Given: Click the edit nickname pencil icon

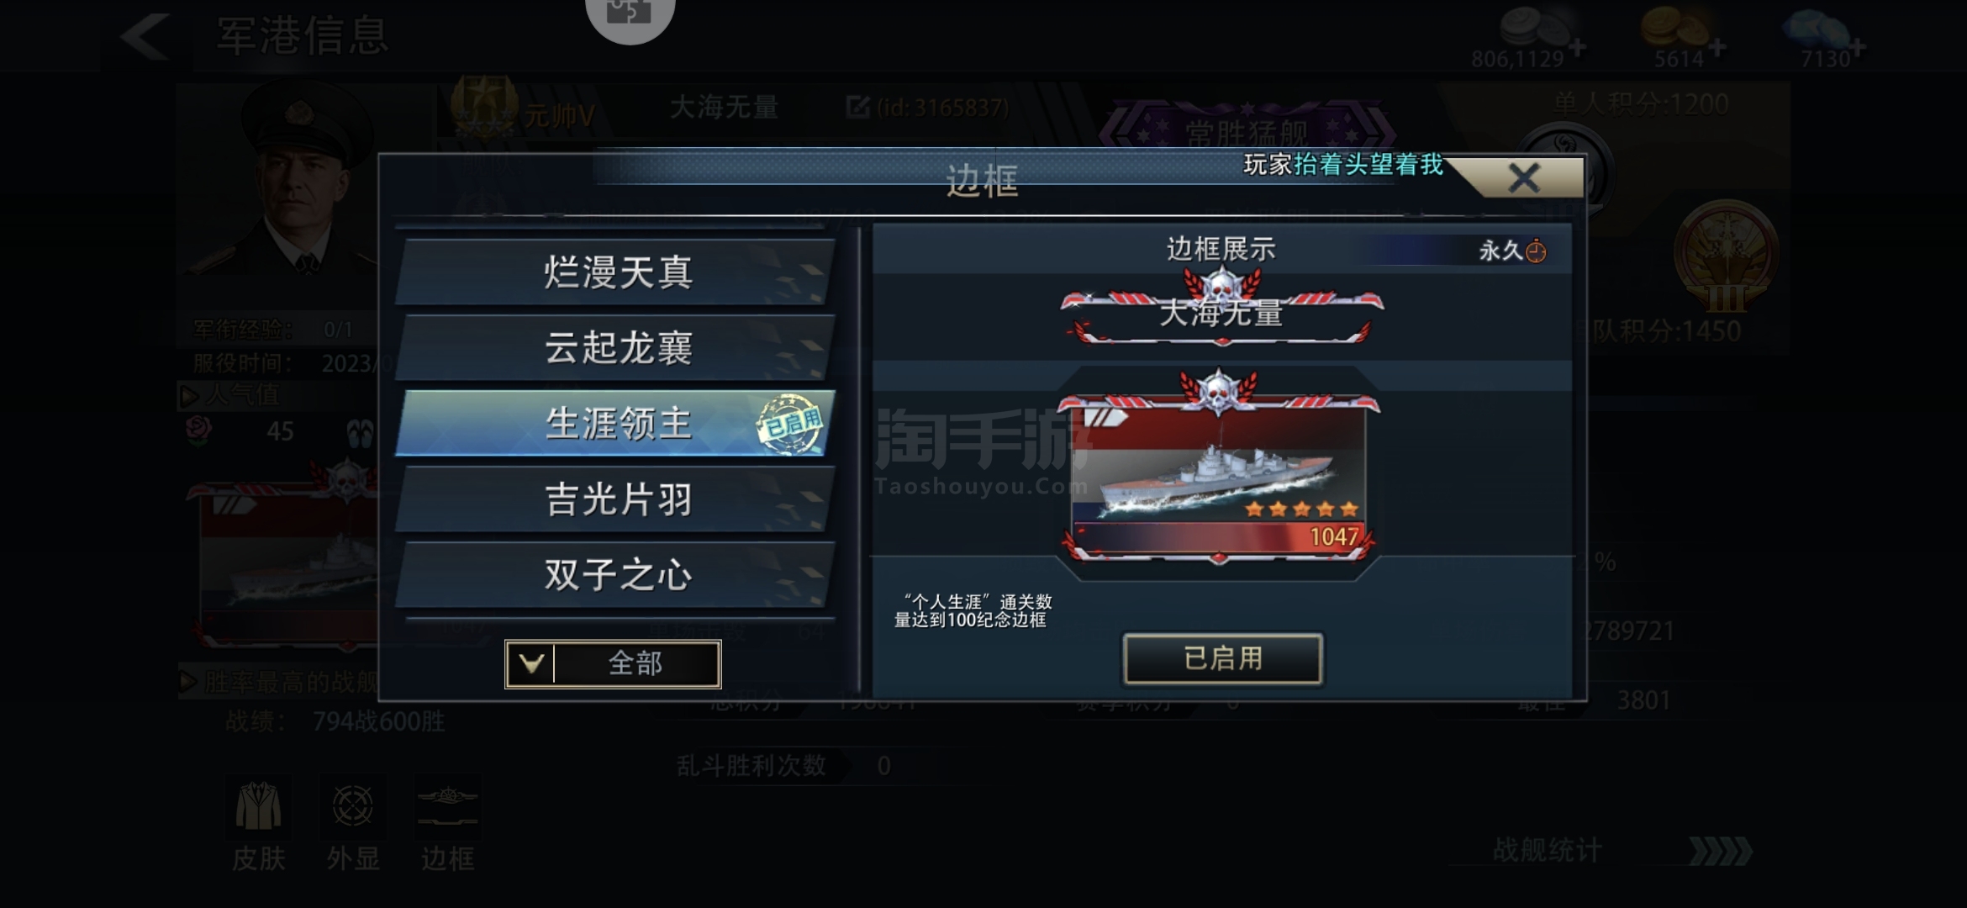Looking at the screenshot, I should click(x=857, y=107).
